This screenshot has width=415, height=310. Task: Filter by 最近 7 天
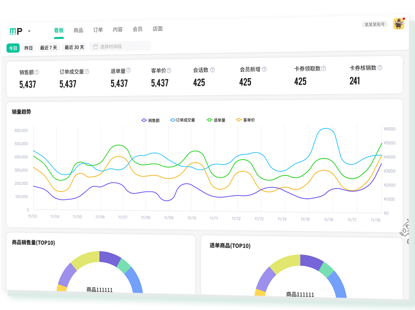(x=49, y=48)
